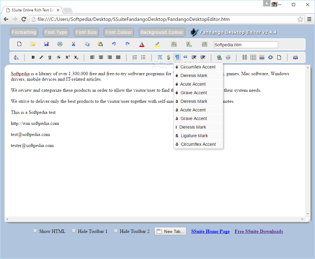Center align the text

tap(101, 57)
